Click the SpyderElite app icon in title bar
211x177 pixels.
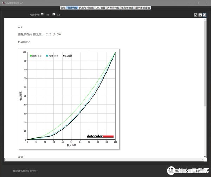(x=3, y=3)
